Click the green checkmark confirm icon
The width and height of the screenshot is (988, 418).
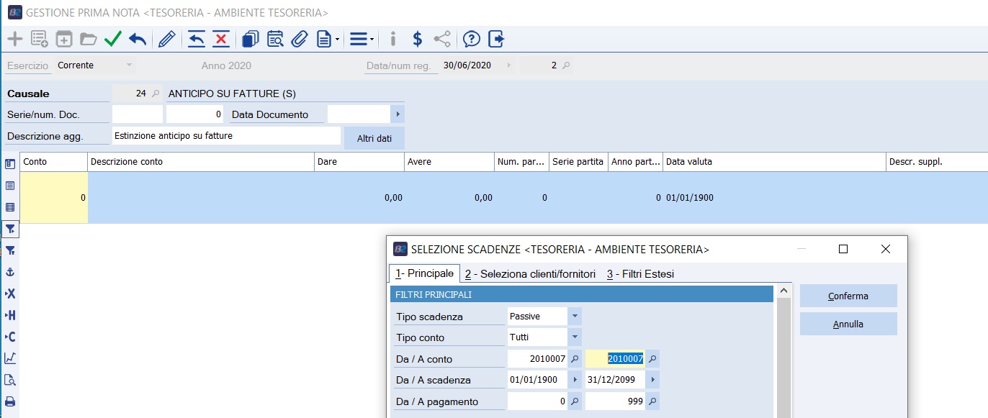tap(113, 39)
